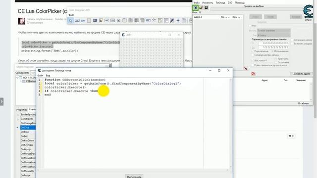
Task: Pick the dark image component icon in palette
Action: 95,20
